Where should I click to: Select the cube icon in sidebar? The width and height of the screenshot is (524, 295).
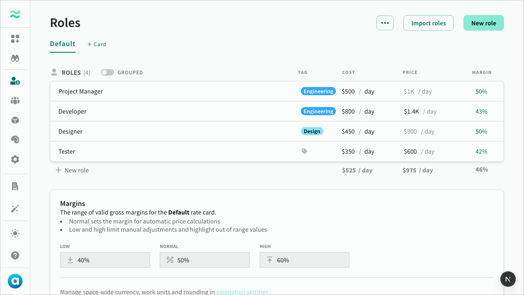[15, 120]
